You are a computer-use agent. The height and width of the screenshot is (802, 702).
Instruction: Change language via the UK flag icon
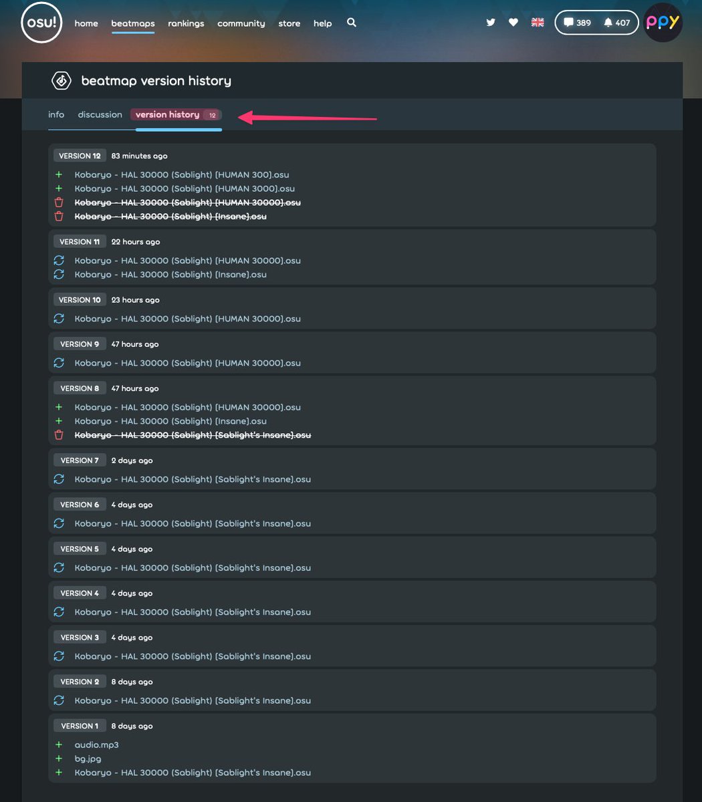pos(538,23)
